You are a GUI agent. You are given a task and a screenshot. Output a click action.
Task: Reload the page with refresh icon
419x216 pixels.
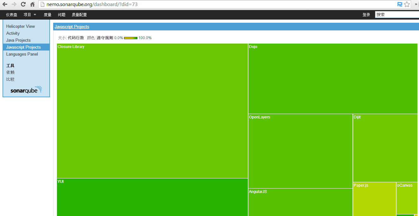tap(23, 4)
